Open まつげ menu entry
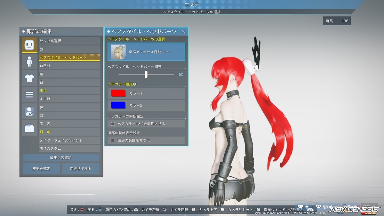 tap(69, 99)
